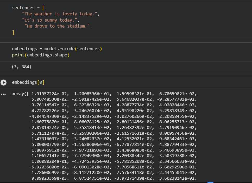Click the value 9.09023359e-03
252x183 pixels.
[49, 178]
